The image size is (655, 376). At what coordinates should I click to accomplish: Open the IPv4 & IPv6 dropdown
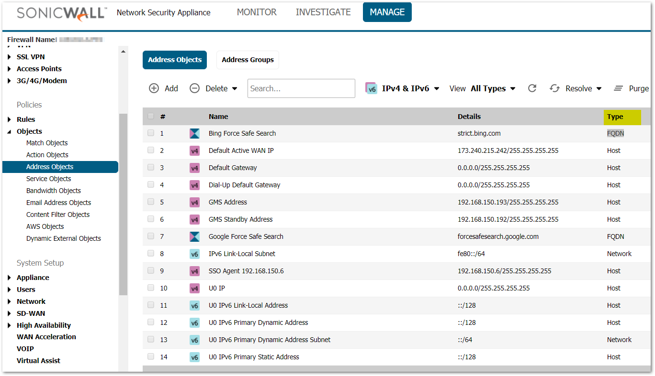[403, 88]
